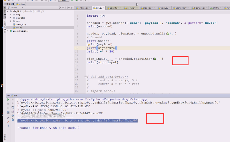Close the settings.py tab
230x142 pixels.
[90, 8]
